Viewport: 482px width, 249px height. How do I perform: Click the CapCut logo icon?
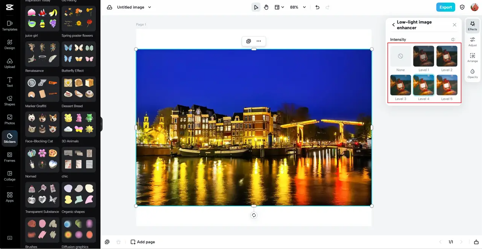coord(9,7)
